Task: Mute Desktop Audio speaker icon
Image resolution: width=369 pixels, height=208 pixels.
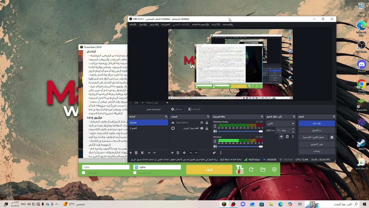Action: coord(215,131)
